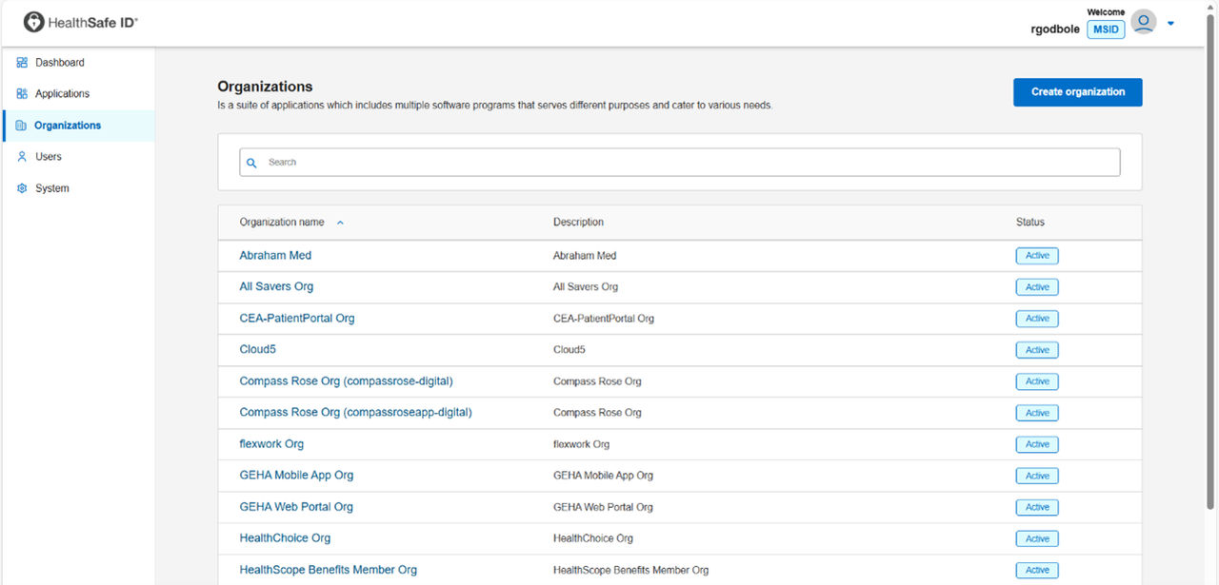Click Active badge for GEHA Mobile App Org

click(x=1037, y=476)
